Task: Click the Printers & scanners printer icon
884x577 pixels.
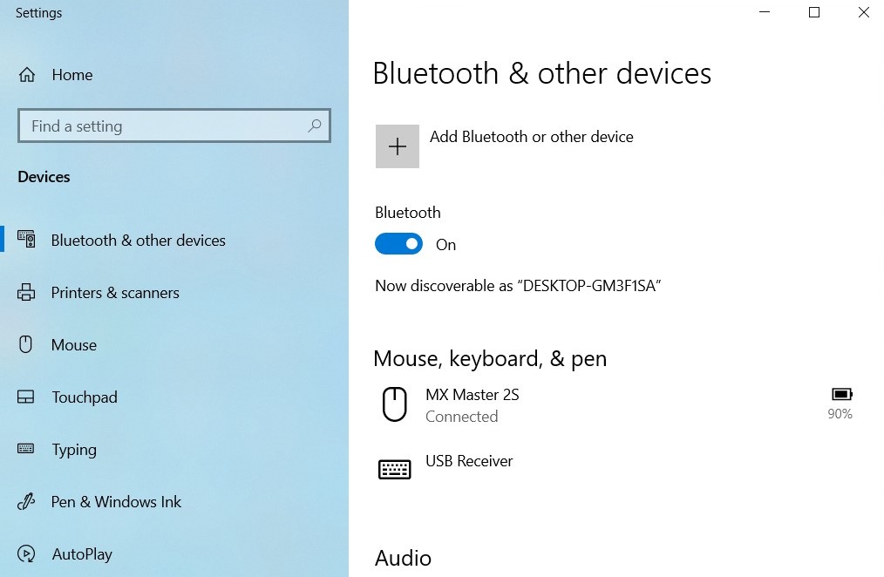Action: (26, 293)
